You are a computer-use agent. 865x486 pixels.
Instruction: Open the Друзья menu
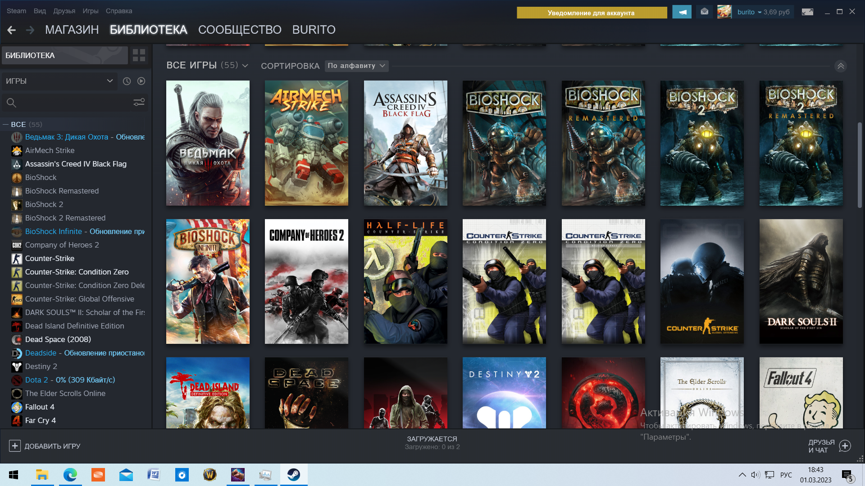[x=64, y=11]
